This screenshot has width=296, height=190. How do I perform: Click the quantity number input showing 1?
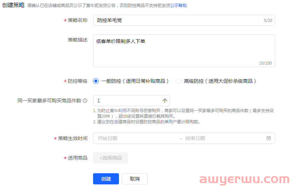coord(126,101)
